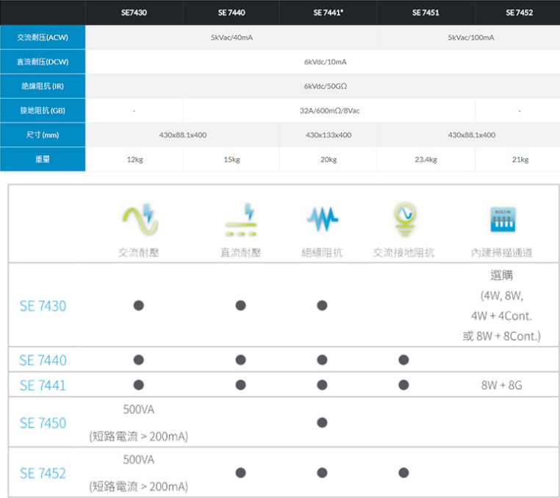Click the 500VA text in SE 7450 row
The height and width of the screenshot is (498, 560).
tap(139, 409)
